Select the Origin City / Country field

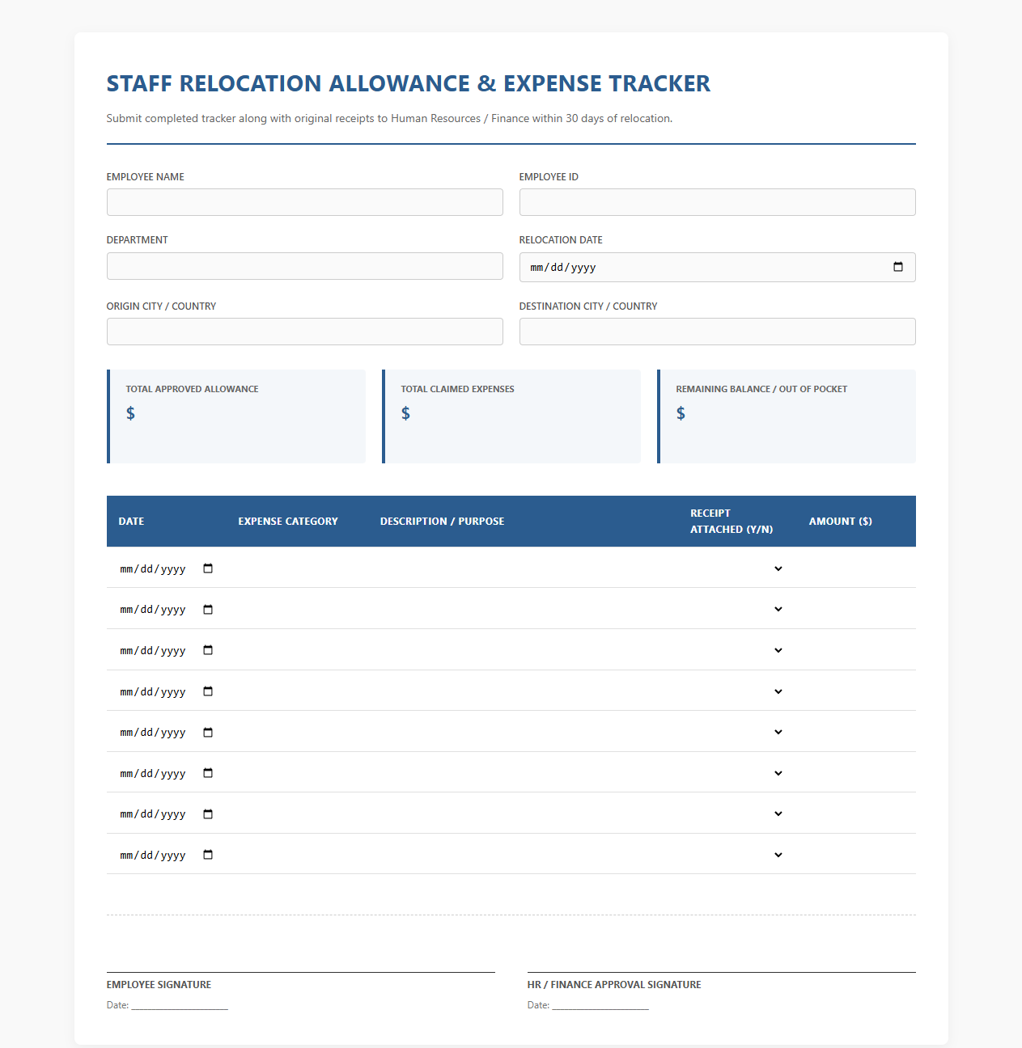tap(304, 332)
